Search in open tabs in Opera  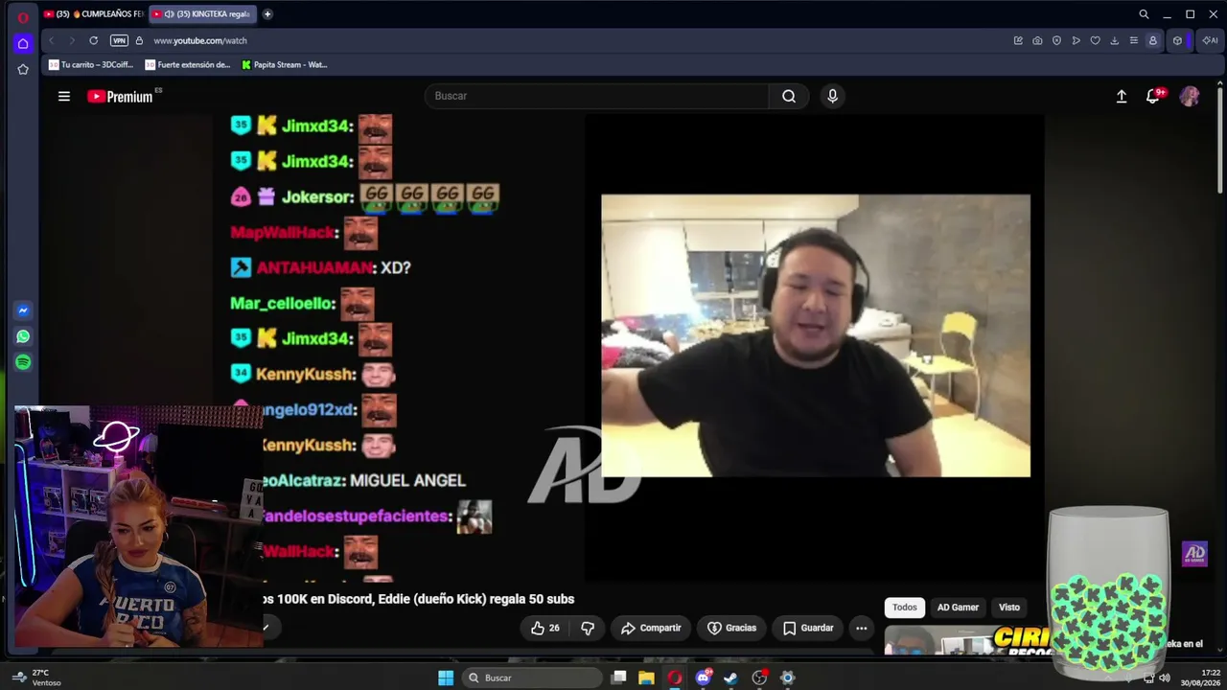pos(1144,14)
